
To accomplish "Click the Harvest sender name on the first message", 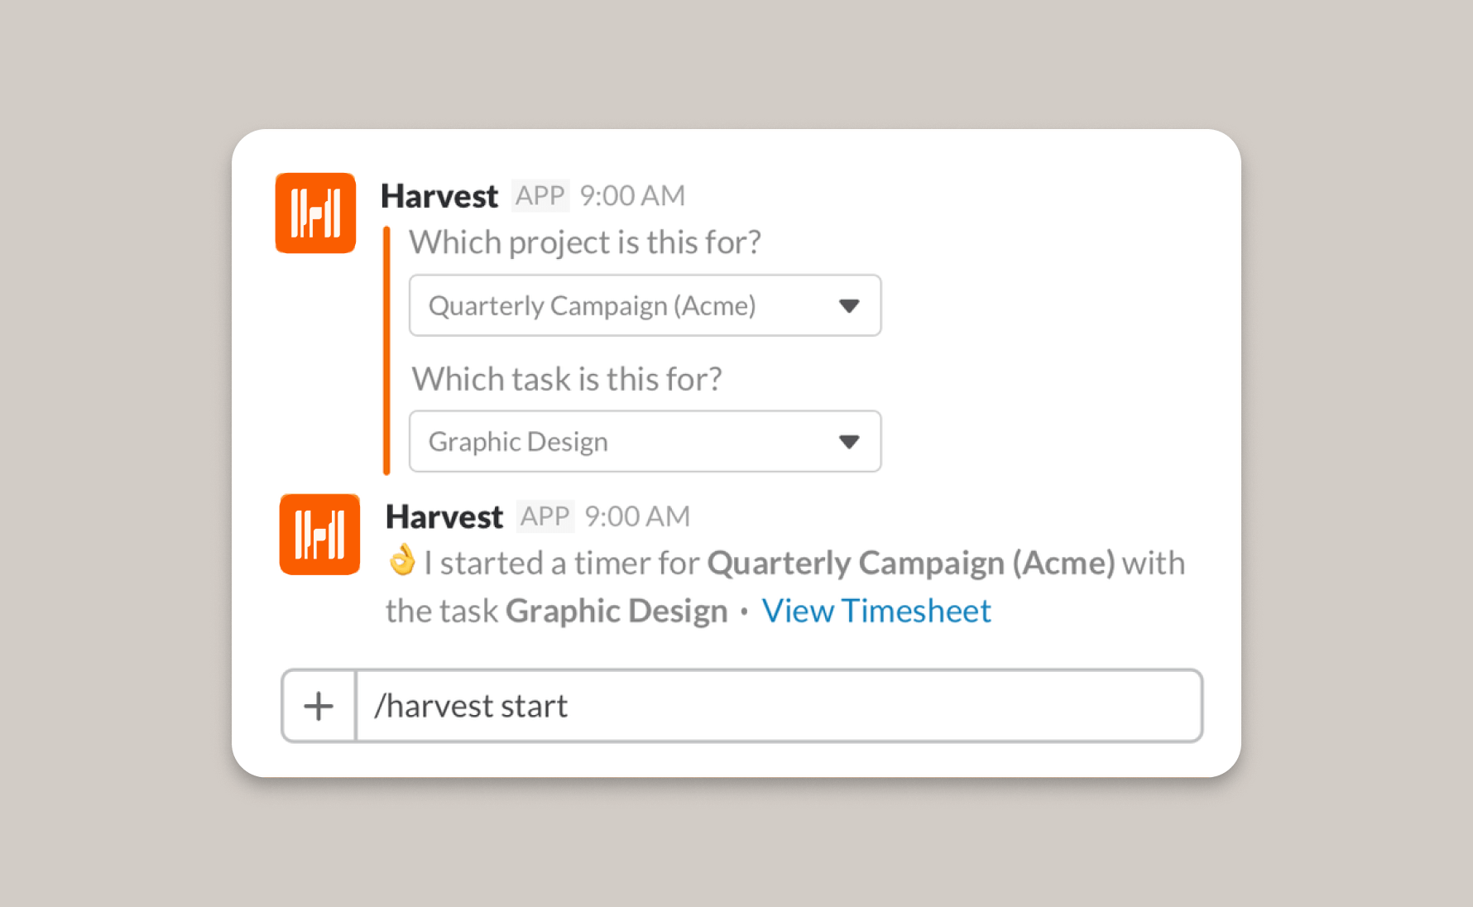I will point(439,195).
